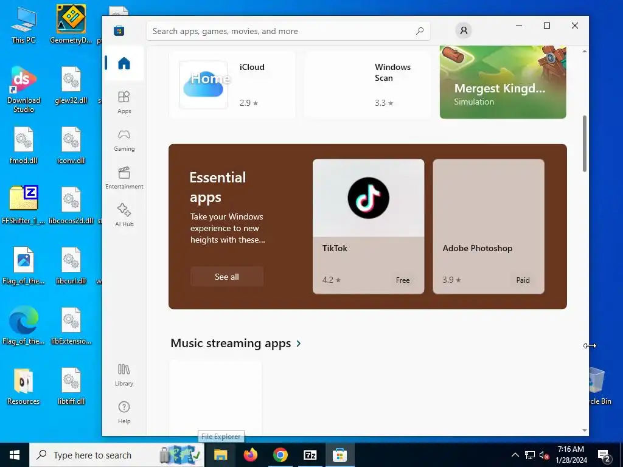The width and height of the screenshot is (623, 467).
Task: Open Apps section in Store sidebar
Action: coord(124,102)
